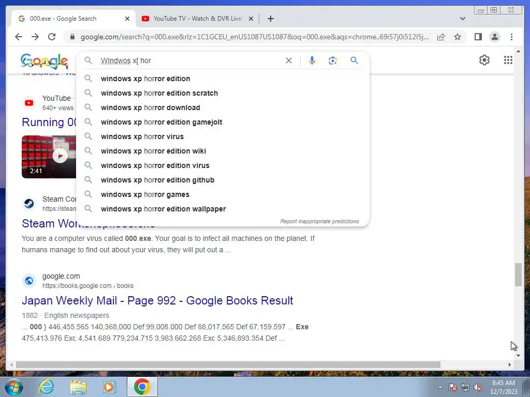Click the google.com globe favicon

[x=29, y=281]
